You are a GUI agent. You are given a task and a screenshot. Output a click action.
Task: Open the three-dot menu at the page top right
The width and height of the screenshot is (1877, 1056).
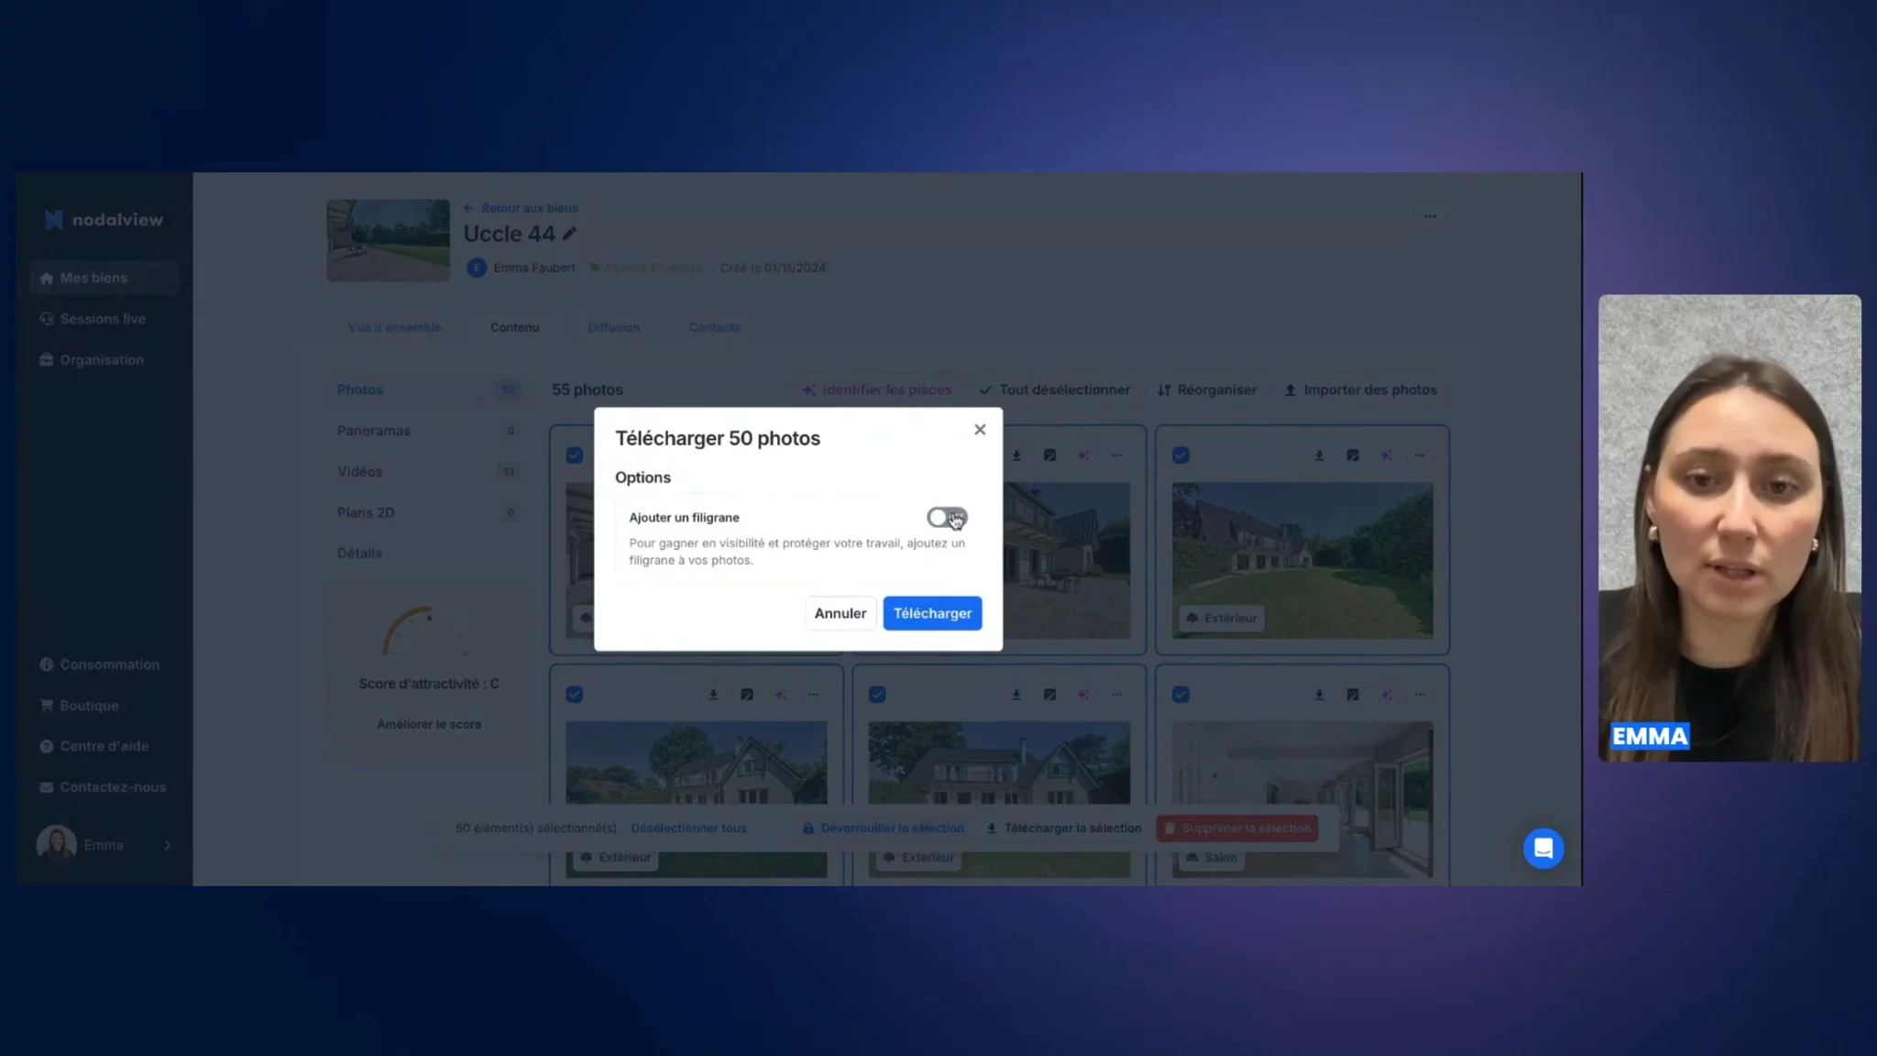click(1431, 216)
